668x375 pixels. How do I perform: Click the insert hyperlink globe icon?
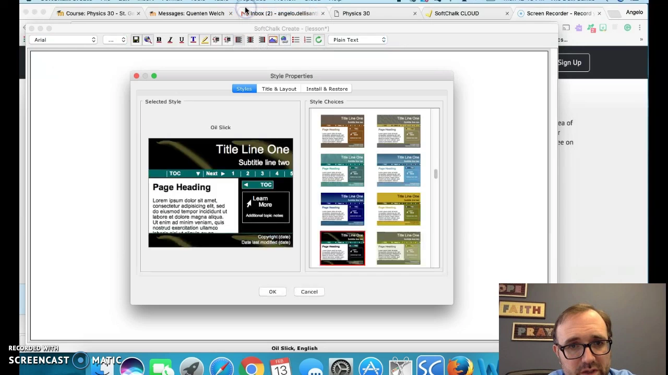[x=284, y=40]
